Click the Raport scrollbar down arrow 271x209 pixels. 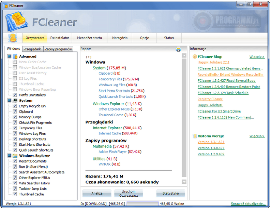click(x=184, y=182)
